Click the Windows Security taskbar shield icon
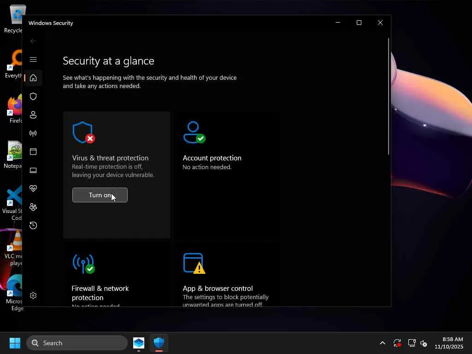 159,343
